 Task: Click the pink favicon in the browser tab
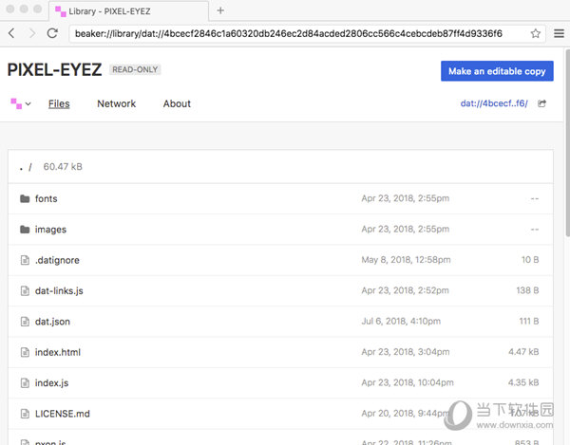tap(61, 11)
